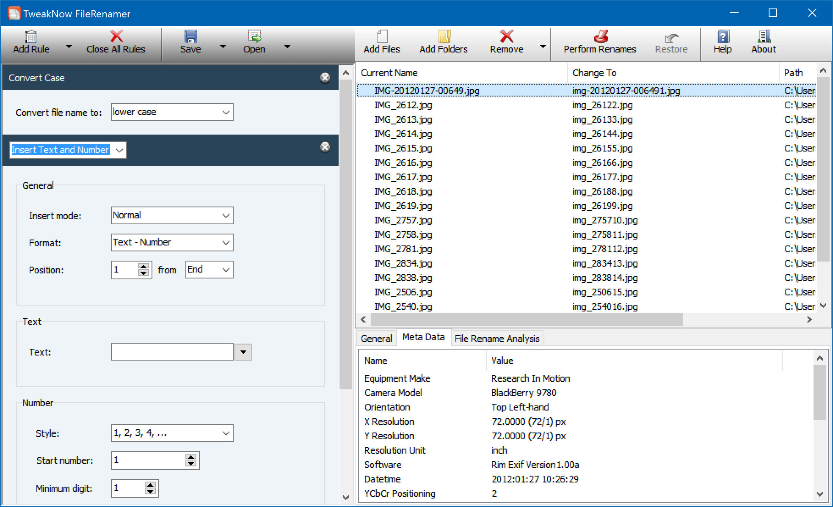Increase the Start number value
The image size is (833, 507).
191,457
